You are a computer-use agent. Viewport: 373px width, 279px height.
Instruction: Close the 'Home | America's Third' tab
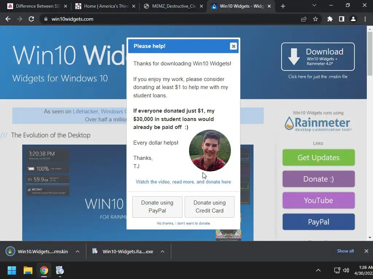coord(134,6)
